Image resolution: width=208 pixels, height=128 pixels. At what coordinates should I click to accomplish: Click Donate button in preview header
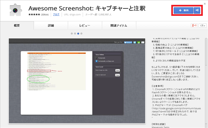click(x=128, y=42)
